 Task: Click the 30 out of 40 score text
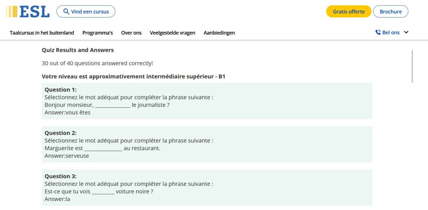(97, 63)
